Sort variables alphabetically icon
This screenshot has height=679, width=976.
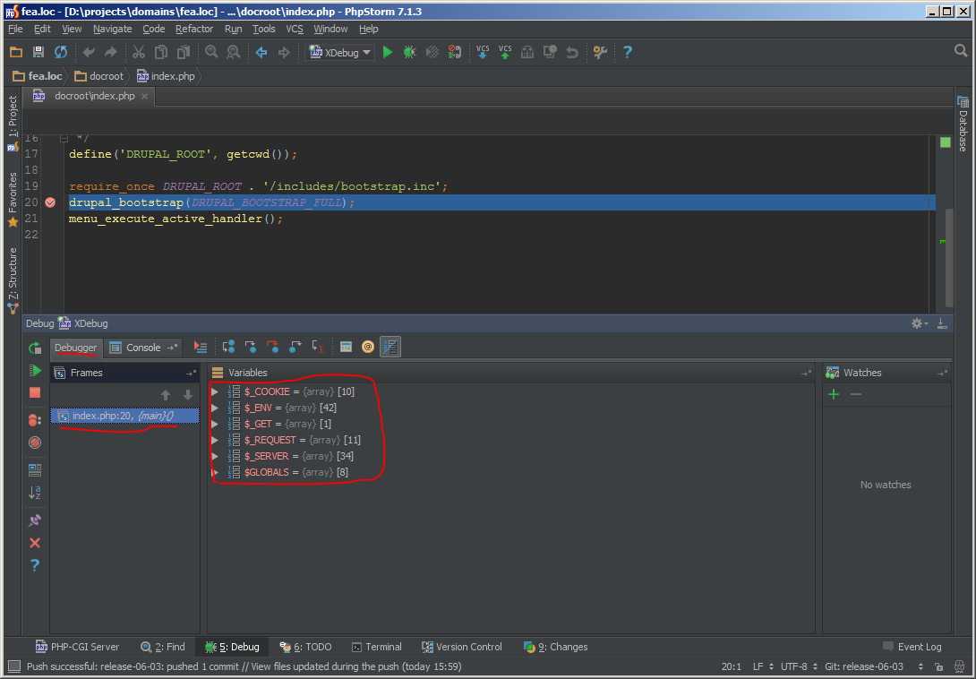point(35,493)
